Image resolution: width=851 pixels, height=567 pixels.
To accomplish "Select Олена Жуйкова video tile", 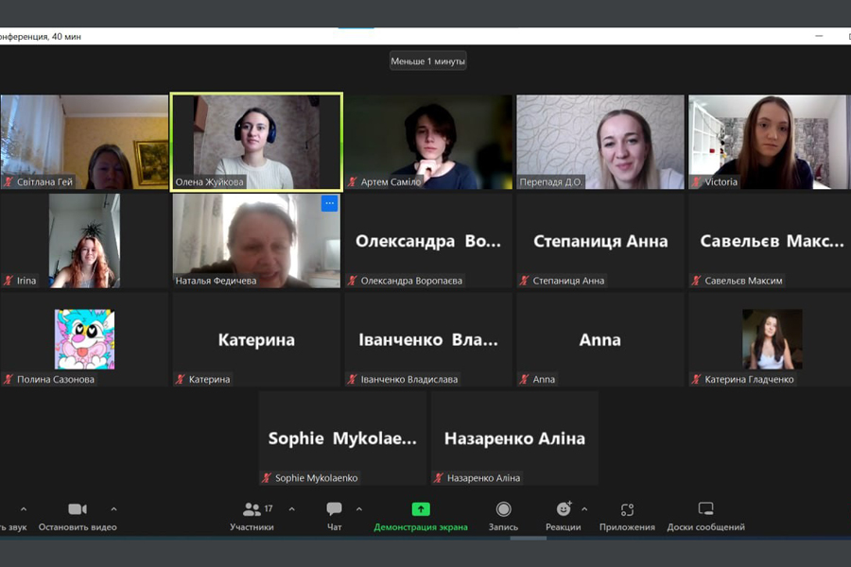I will coord(256,142).
